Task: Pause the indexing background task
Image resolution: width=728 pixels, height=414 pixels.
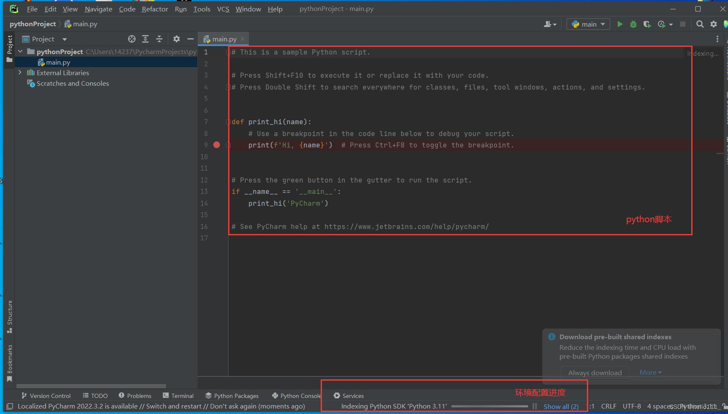Action: point(534,406)
